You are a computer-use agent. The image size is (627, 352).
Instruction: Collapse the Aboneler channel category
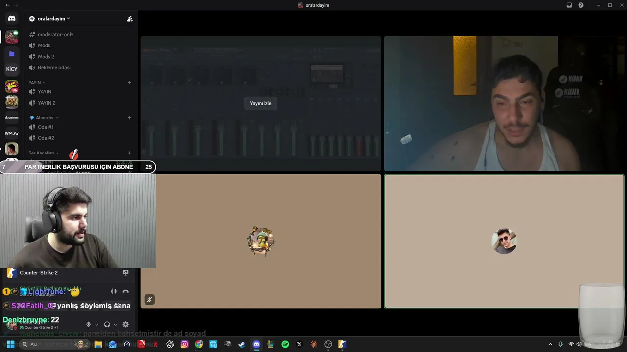pos(44,118)
